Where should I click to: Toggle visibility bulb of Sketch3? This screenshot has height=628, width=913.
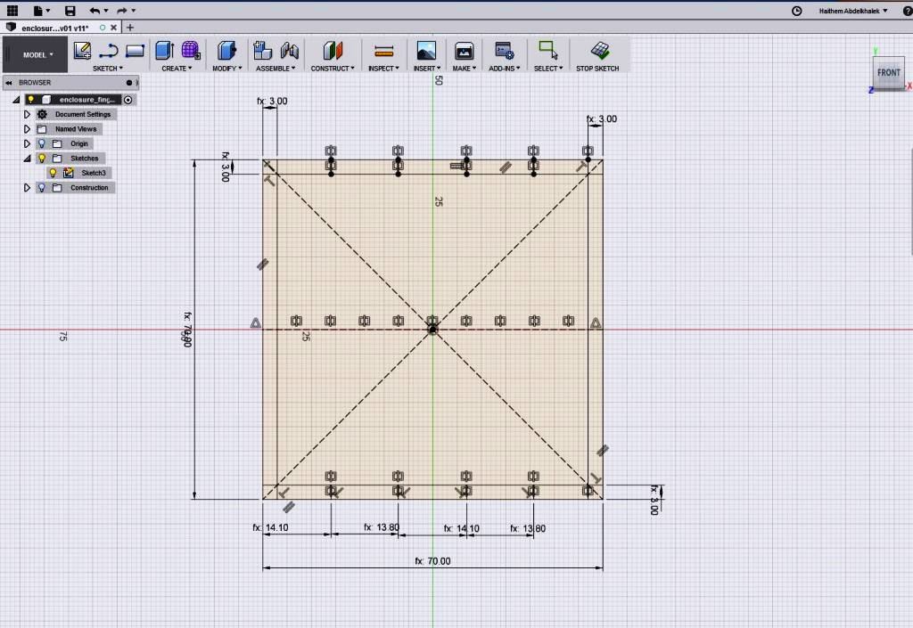click(x=53, y=173)
